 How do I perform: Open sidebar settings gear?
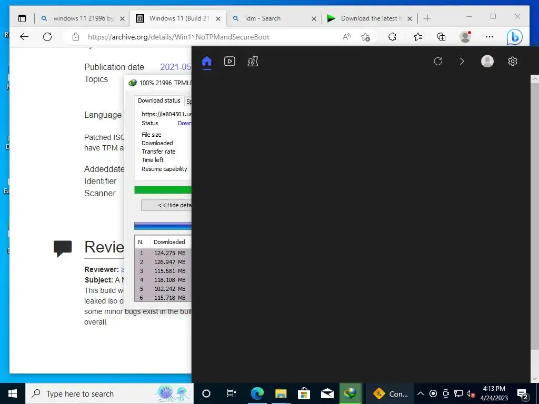tap(513, 62)
